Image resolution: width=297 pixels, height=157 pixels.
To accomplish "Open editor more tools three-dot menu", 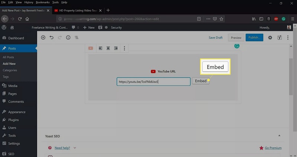I will (288, 37).
